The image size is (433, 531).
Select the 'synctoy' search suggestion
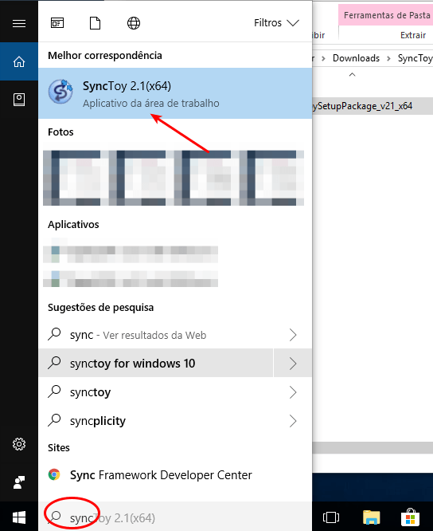pyautogui.click(x=156, y=392)
